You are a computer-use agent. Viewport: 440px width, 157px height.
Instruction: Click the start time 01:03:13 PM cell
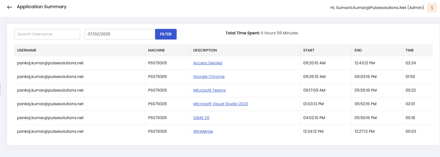click(x=313, y=104)
